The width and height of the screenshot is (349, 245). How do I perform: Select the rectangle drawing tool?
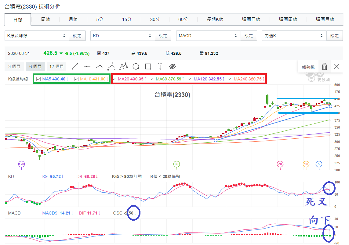(148, 66)
